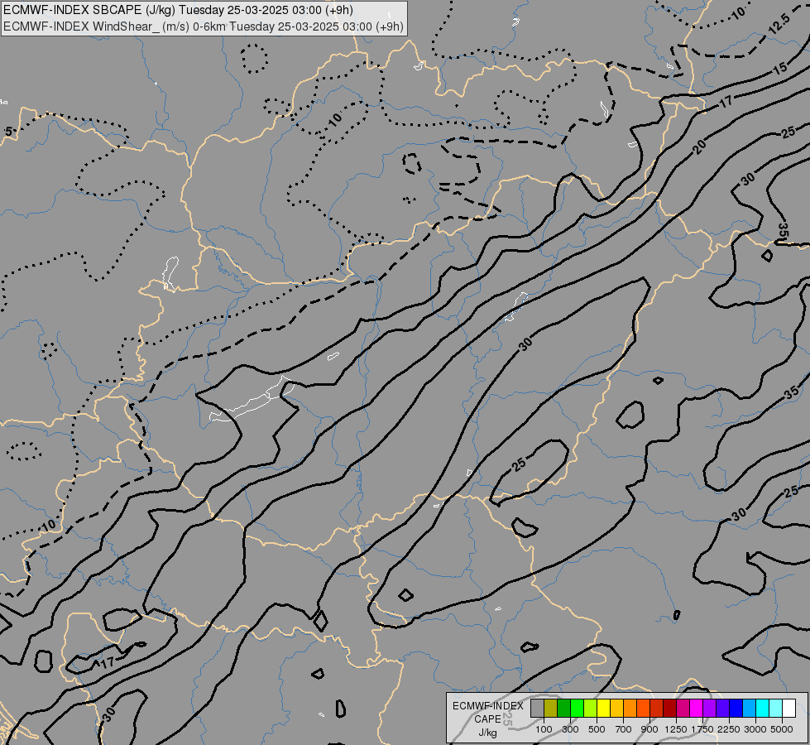810x745 pixels.
Task: Choose the amber swatch left of 700
Action: click(616, 709)
